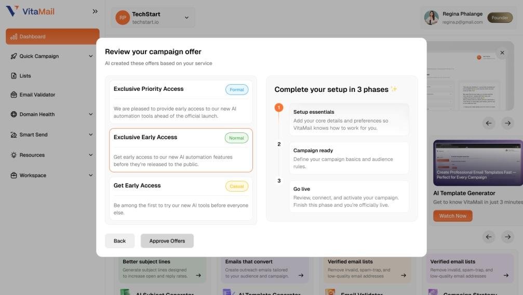
Task: Click the Approve Offers button
Action: click(167, 241)
